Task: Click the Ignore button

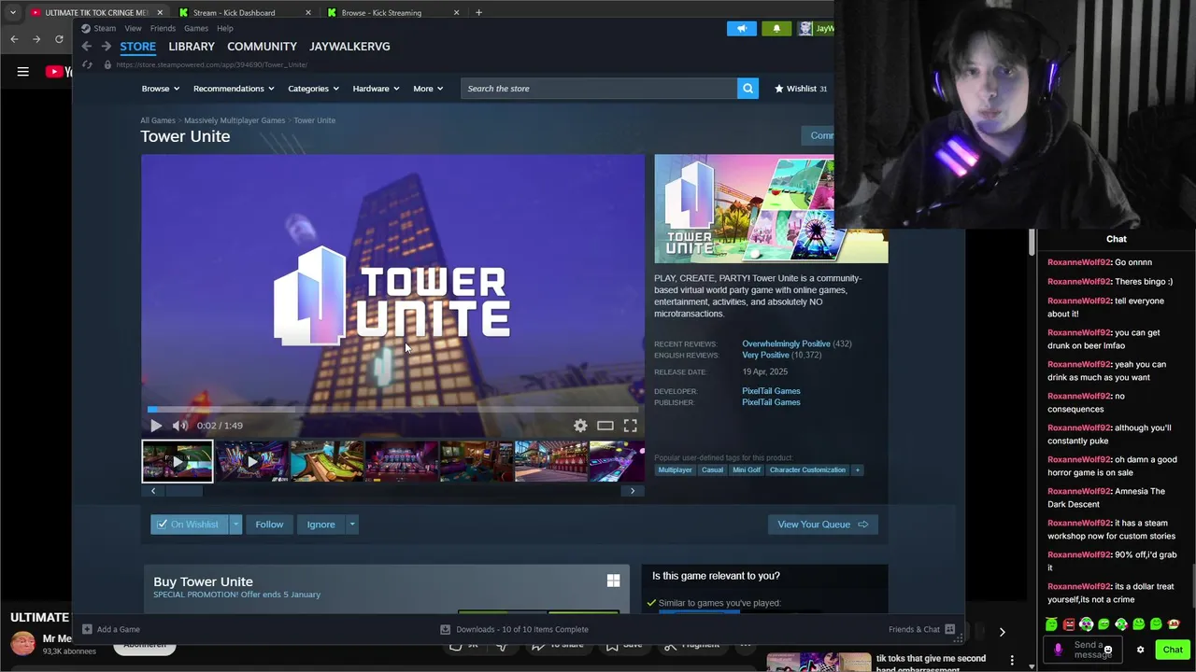Action: (320, 525)
